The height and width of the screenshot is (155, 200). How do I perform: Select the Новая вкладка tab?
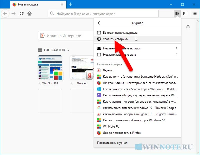[x=38, y=4]
